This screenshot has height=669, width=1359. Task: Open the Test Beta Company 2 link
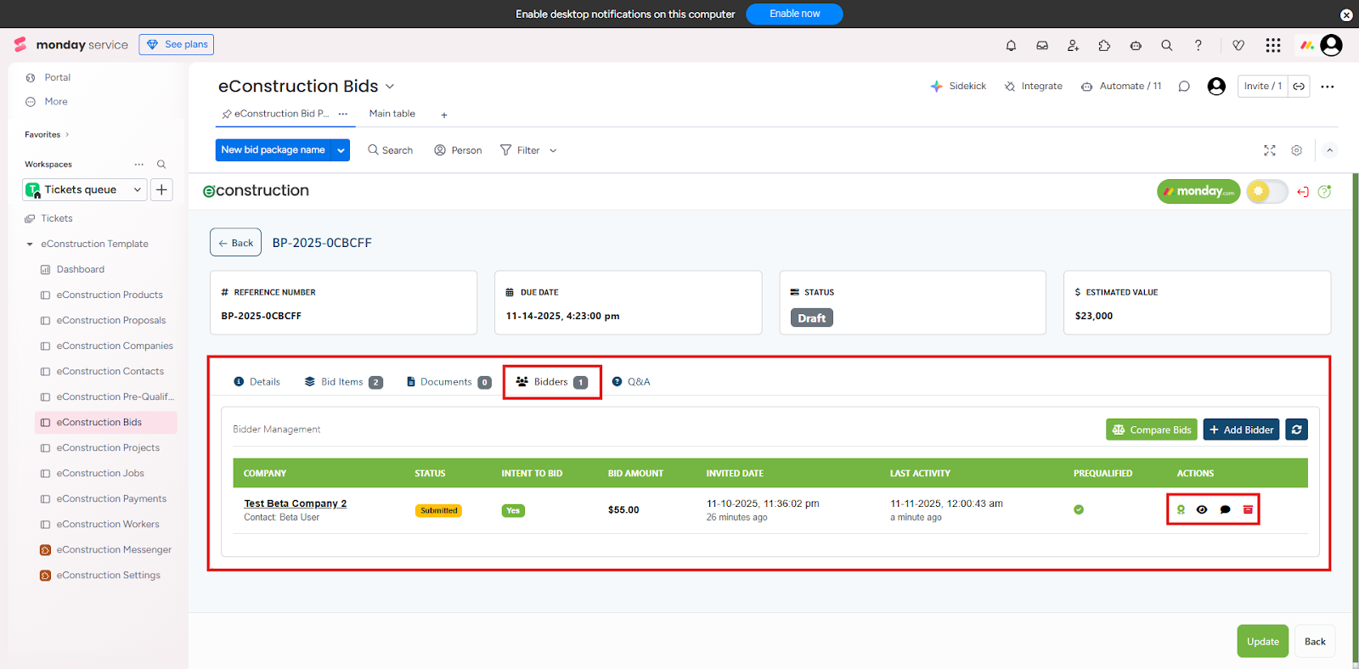tap(295, 503)
